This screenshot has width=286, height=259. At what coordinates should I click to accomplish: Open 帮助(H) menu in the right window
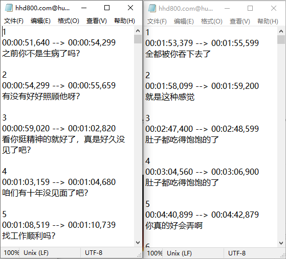point(268,21)
